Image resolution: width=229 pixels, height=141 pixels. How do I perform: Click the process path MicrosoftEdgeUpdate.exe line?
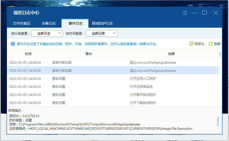pos(74,124)
